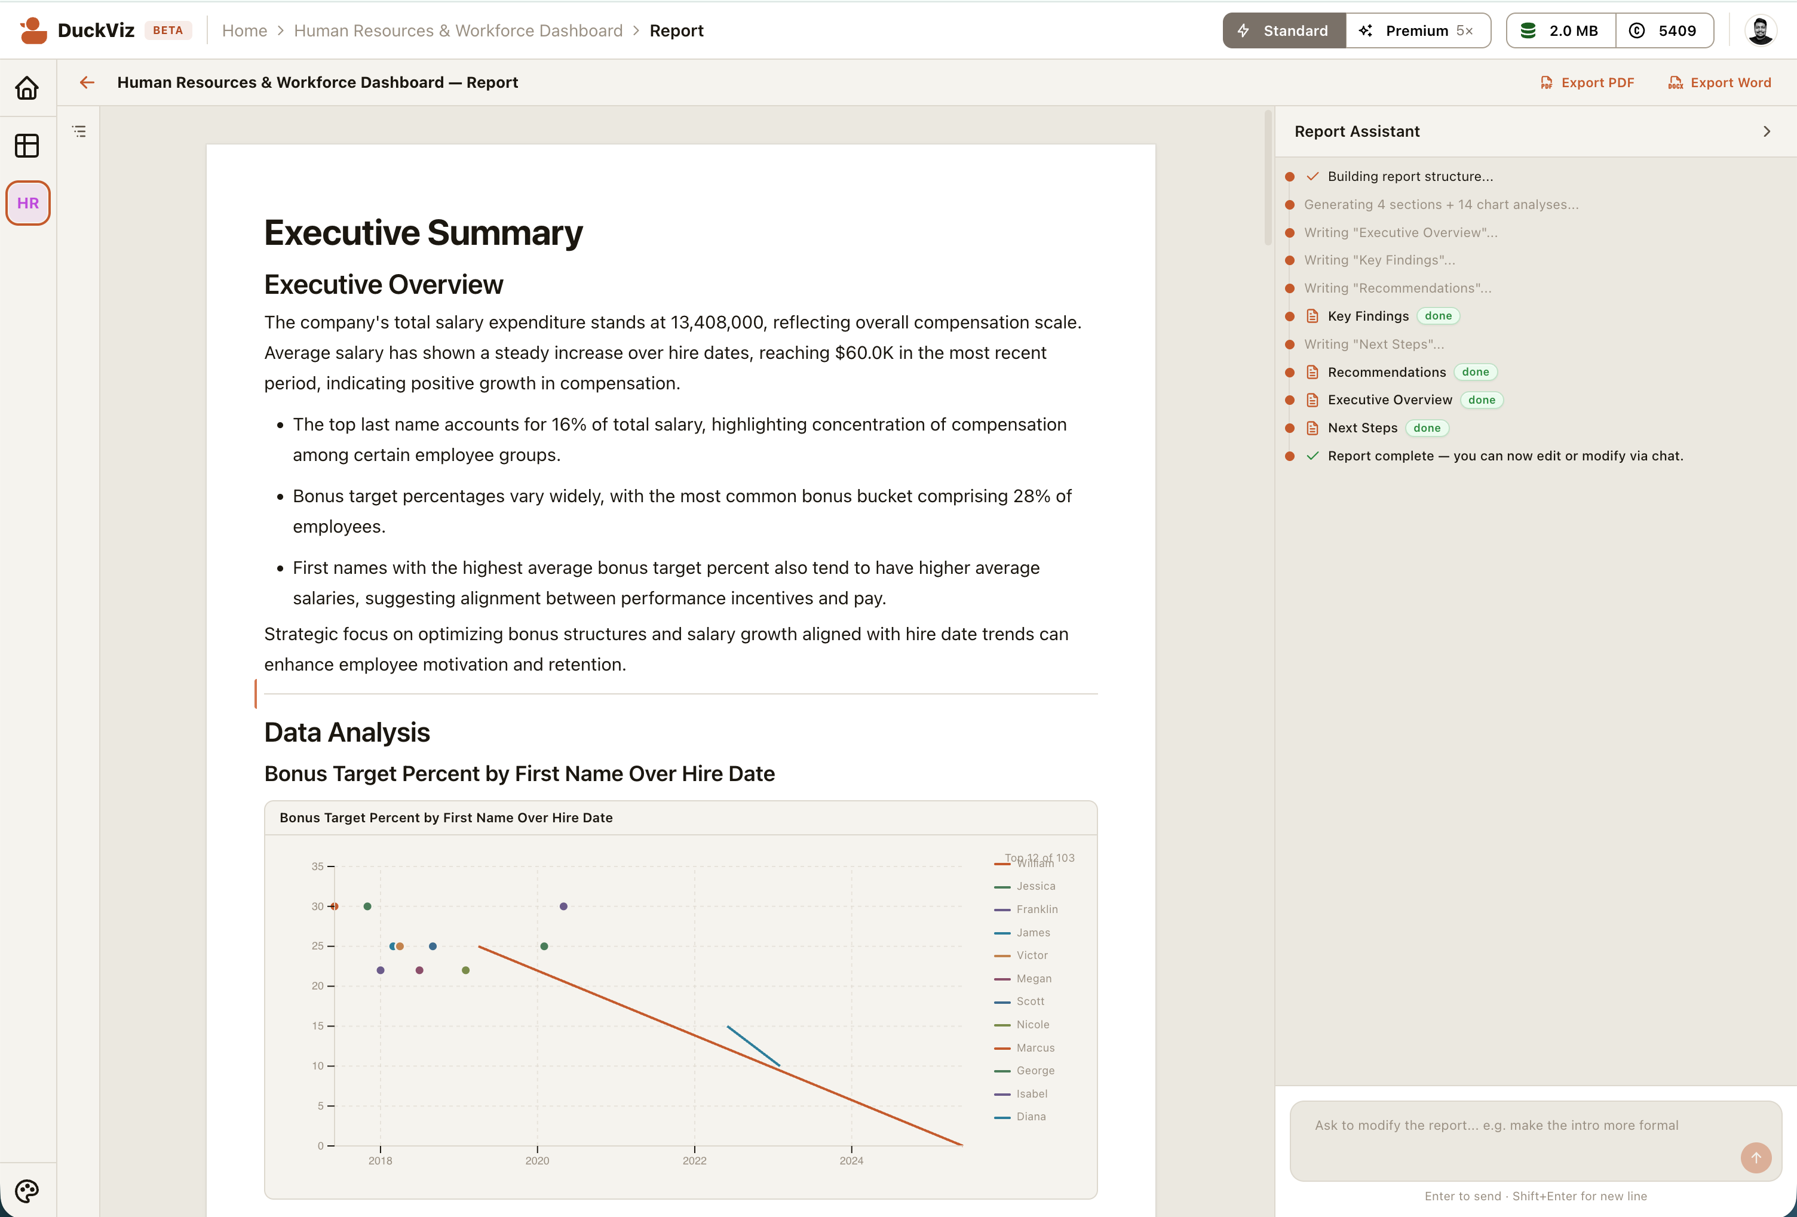Click the Premium sparkle icon
The image size is (1797, 1217).
tap(1366, 31)
